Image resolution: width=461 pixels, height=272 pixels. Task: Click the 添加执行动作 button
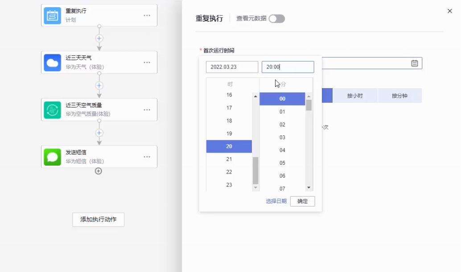[98, 219]
